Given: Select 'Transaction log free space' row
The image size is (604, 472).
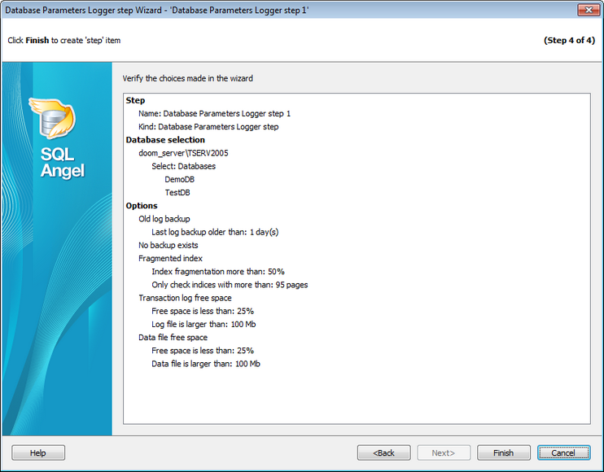Looking at the screenshot, I should (185, 298).
